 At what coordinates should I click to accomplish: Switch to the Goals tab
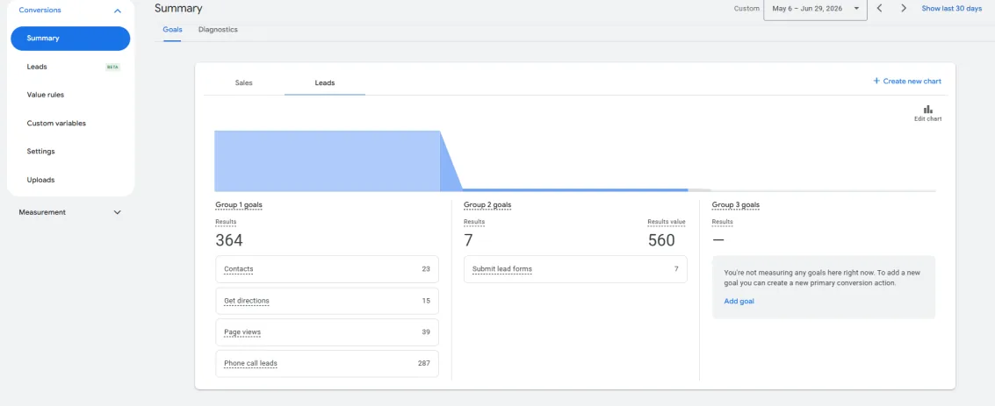pos(173,30)
